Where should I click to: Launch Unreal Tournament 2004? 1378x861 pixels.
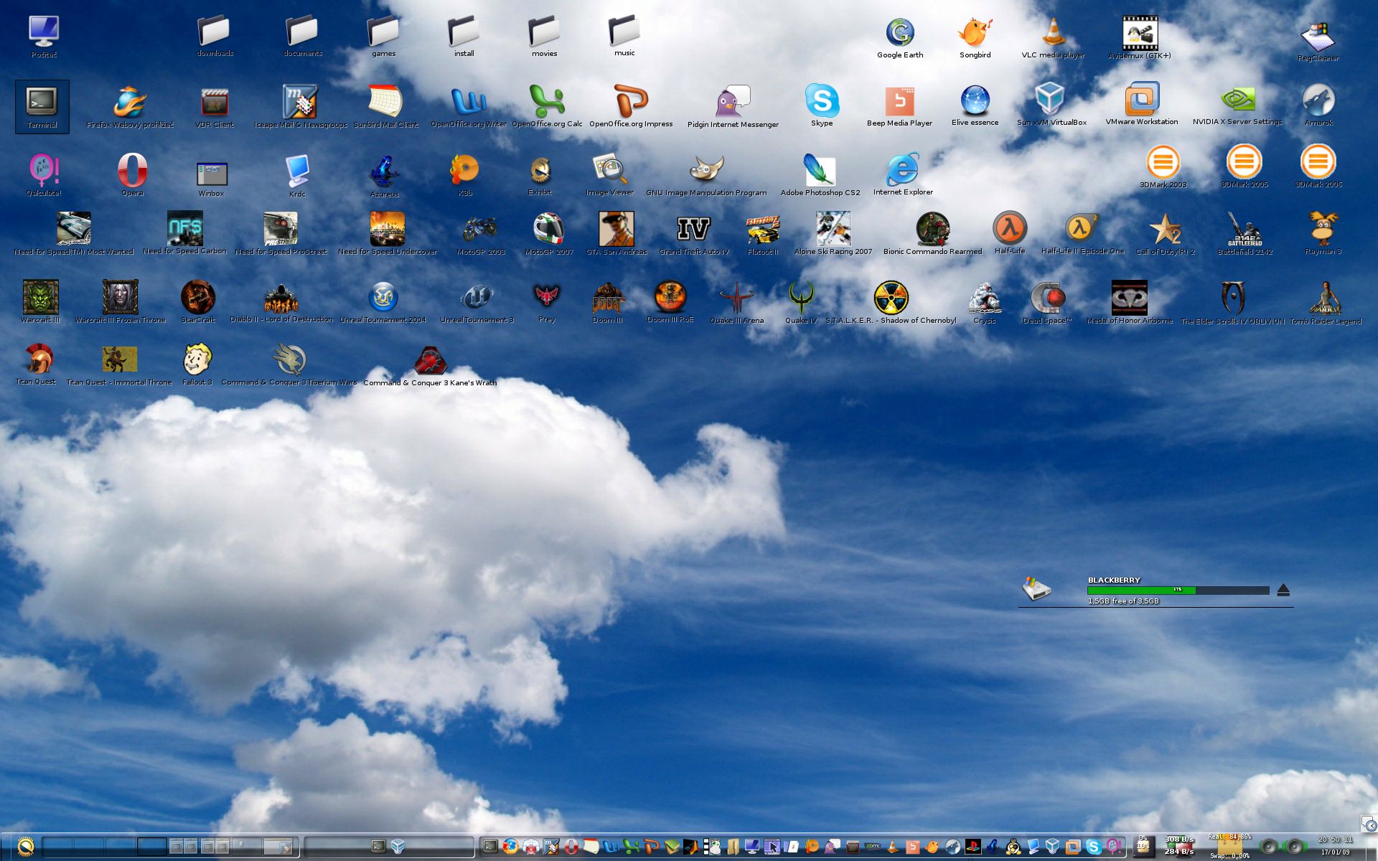click(383, 302)
